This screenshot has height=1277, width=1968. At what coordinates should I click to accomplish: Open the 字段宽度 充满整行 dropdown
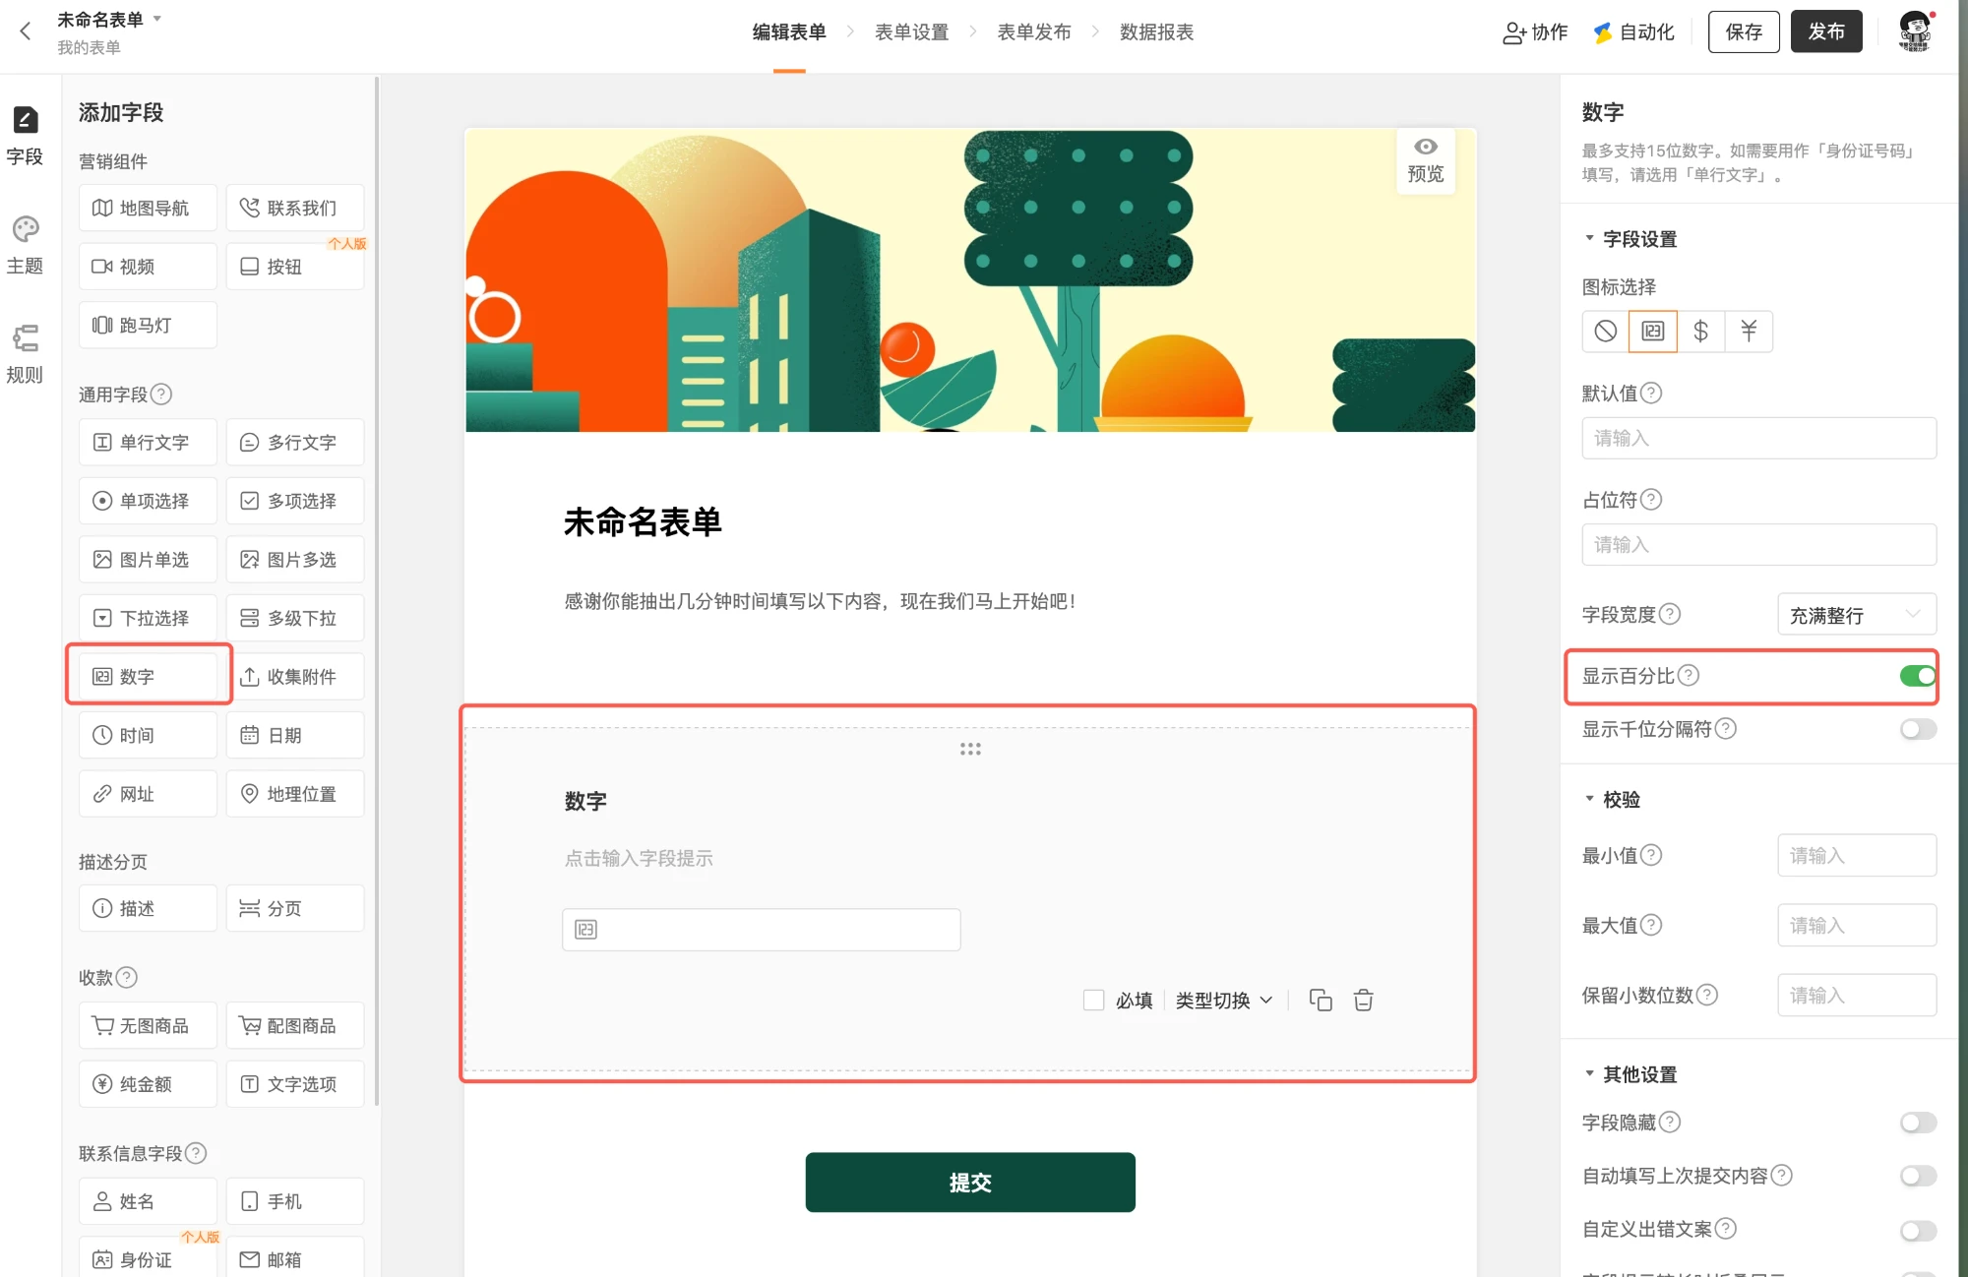(x=1857, y=615)
